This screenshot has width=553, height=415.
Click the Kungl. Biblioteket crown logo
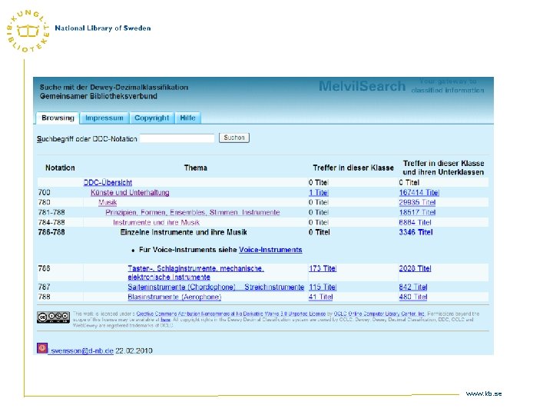tap(28, 31)
